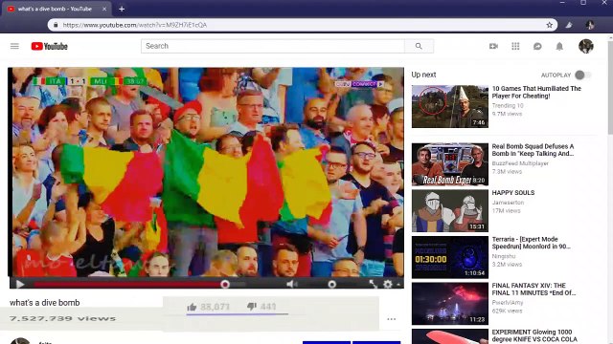This screenshot has width=613, height=344.
Task: Open the YouTube apps grid icon
Action: pyautogui.click(x=515, y=46)
